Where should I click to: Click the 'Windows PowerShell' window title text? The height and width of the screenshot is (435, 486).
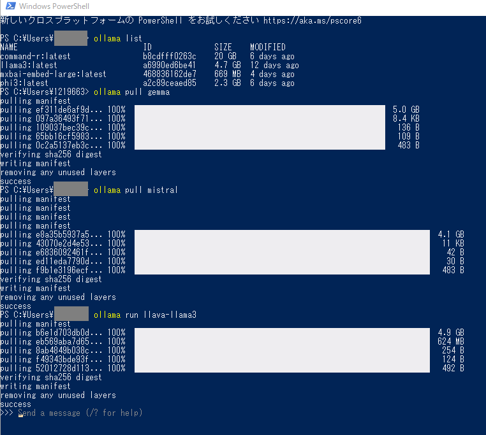54,6
